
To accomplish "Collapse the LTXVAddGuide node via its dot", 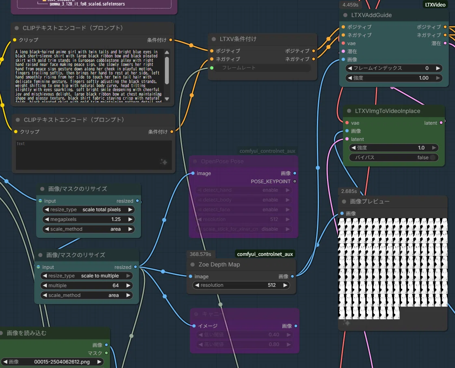I will [345, 15].
